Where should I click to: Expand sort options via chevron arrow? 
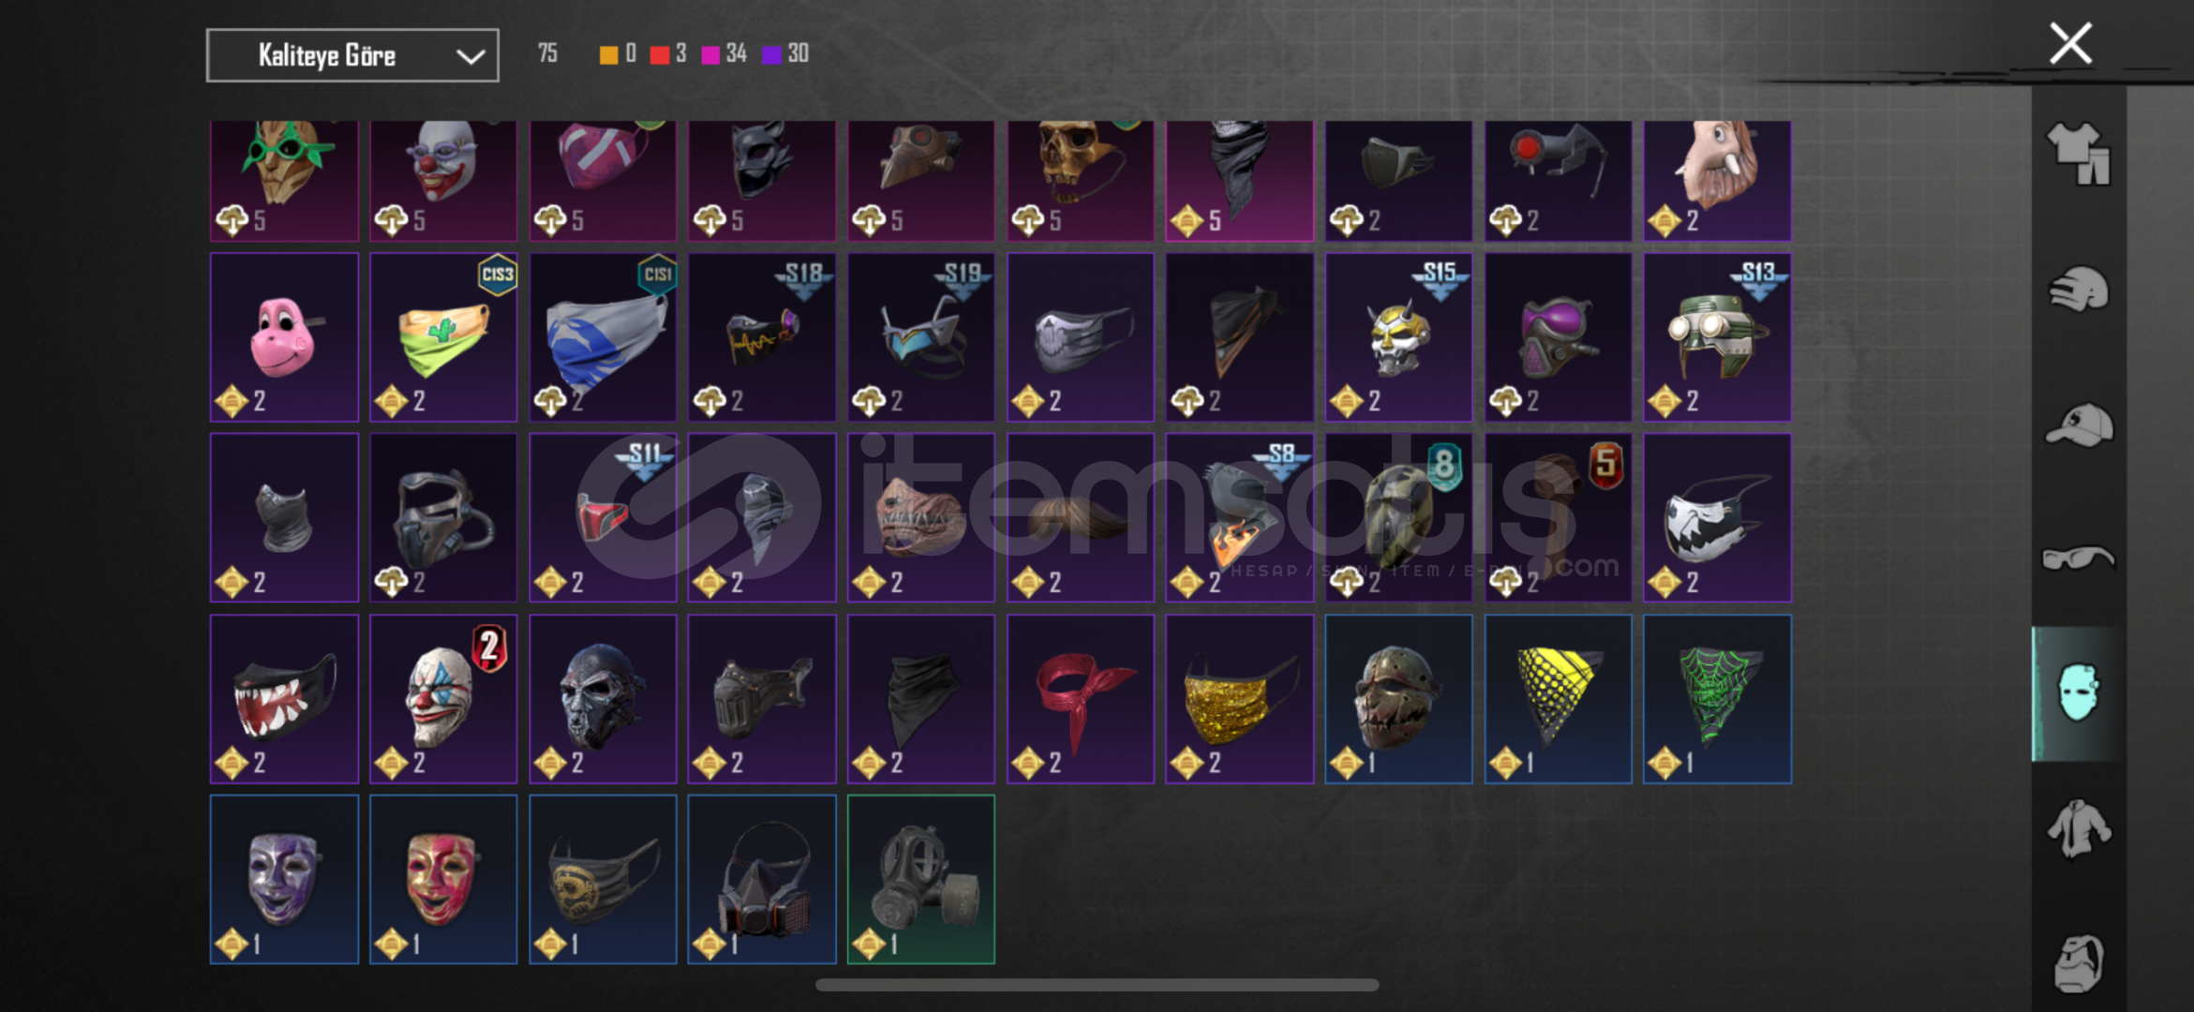[470, 56]
